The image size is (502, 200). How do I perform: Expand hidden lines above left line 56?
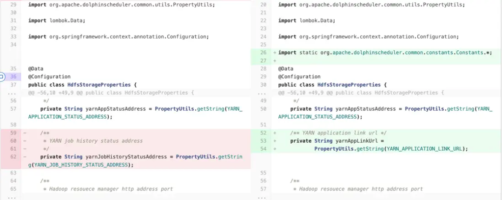(11, 93)
